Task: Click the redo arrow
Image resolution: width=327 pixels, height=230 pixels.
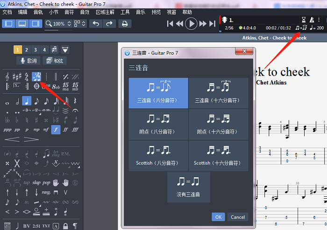Action: [109, 23]
